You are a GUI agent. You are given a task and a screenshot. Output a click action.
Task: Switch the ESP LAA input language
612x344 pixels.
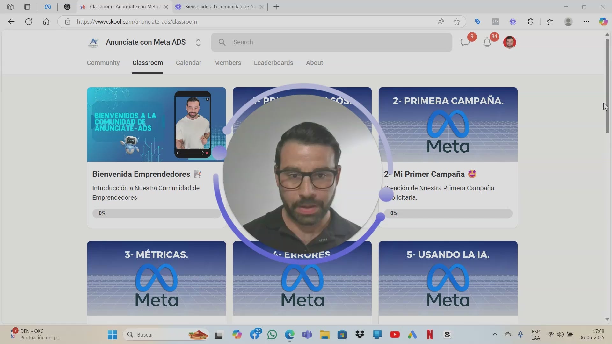pos(536,334)
